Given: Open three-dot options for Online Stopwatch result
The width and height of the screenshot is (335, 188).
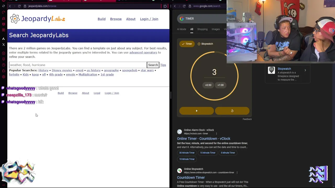Looking at the screenshot, I should [x=237, y=173].
